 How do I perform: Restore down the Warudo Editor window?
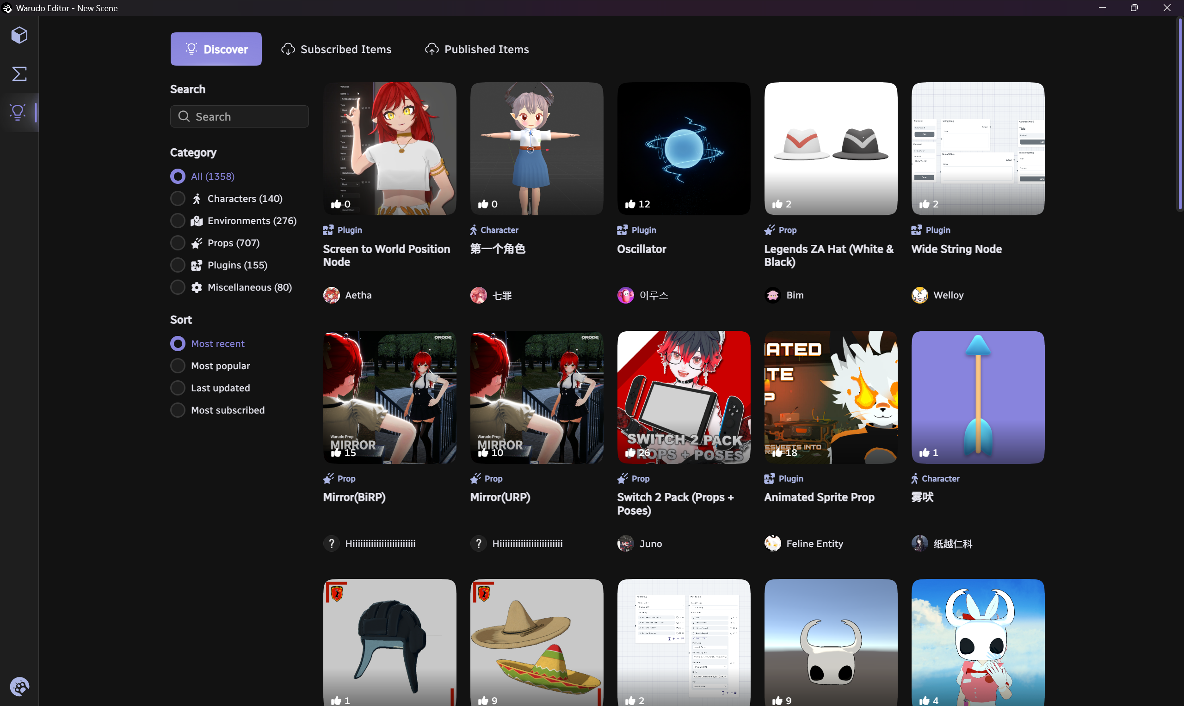point(1134,7)
